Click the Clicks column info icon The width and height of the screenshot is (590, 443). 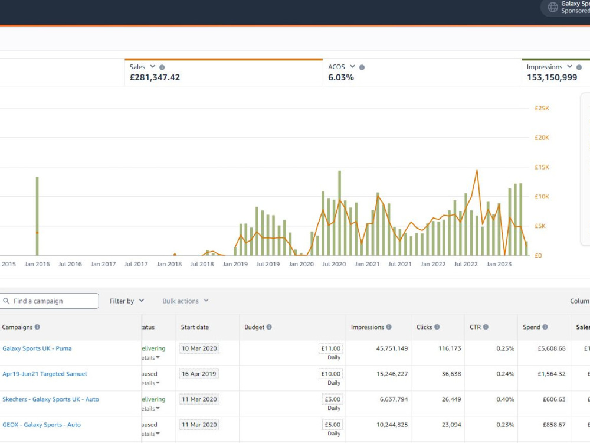(437, 327)
